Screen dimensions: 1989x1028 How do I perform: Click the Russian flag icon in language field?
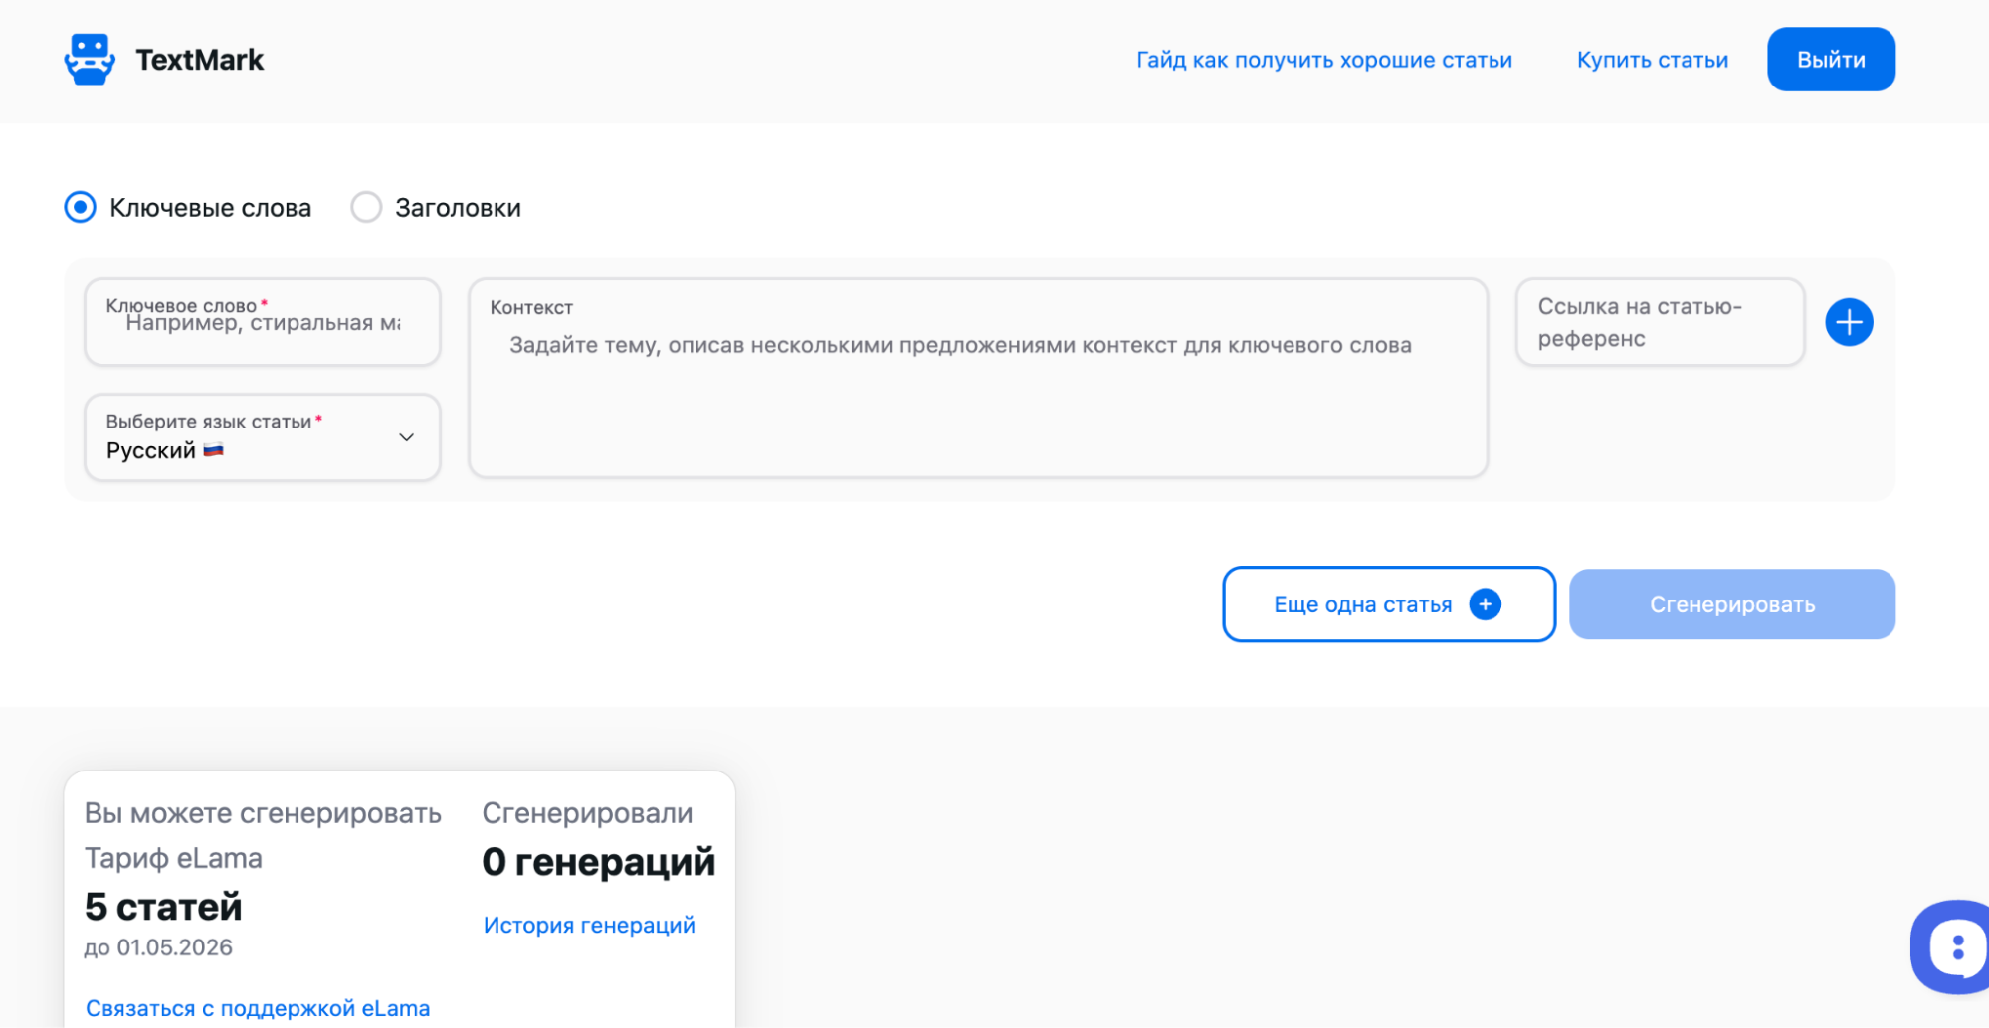213,449
